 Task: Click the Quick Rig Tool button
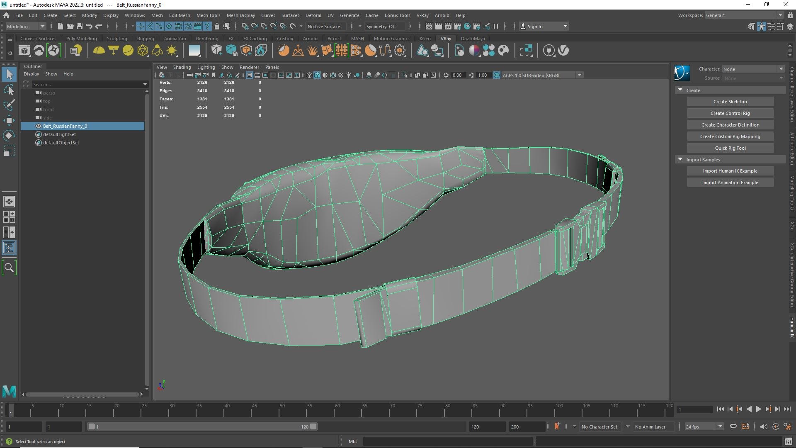point(730,148)
